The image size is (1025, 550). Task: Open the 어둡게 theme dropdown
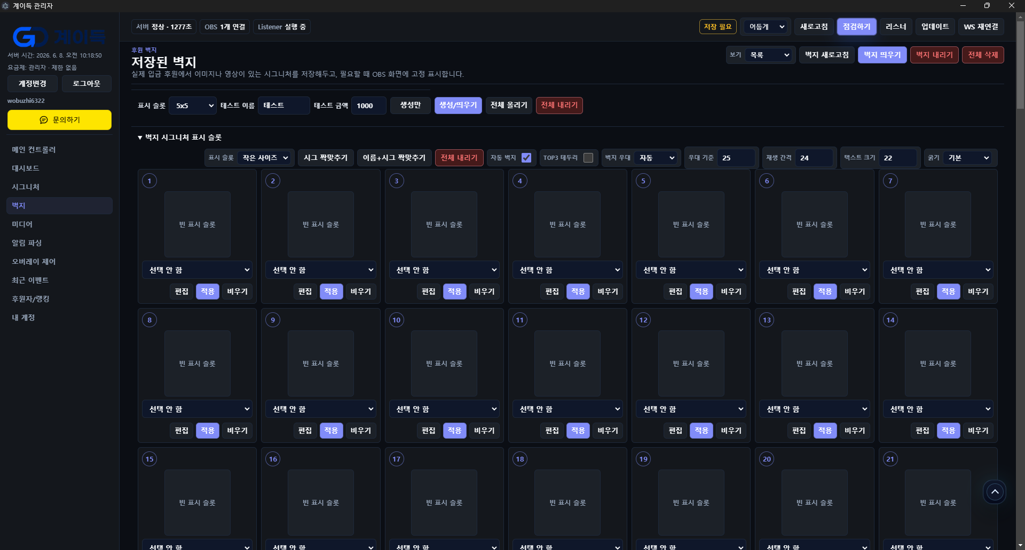point(766,27)
